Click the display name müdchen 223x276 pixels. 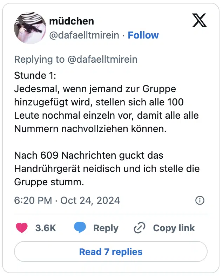[72, 21]
